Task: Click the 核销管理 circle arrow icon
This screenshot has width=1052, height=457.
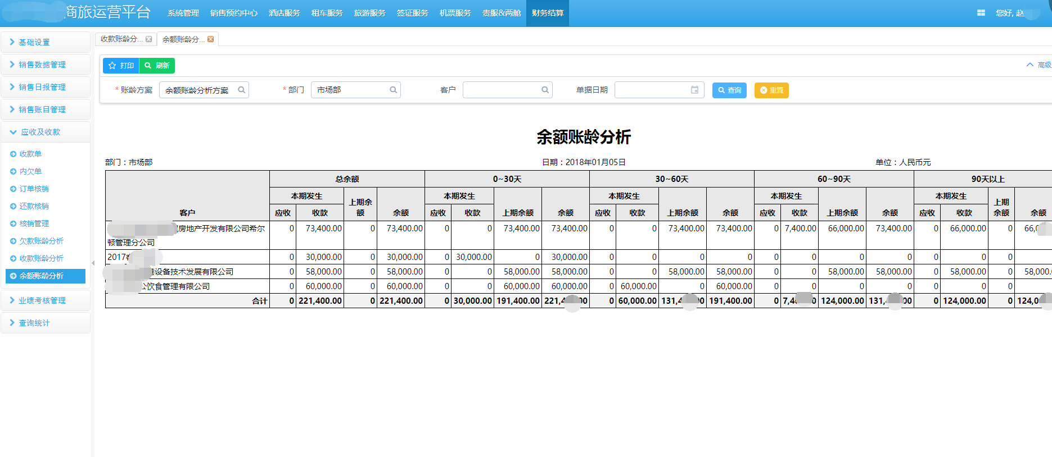Action: click(x=13, y=223)
